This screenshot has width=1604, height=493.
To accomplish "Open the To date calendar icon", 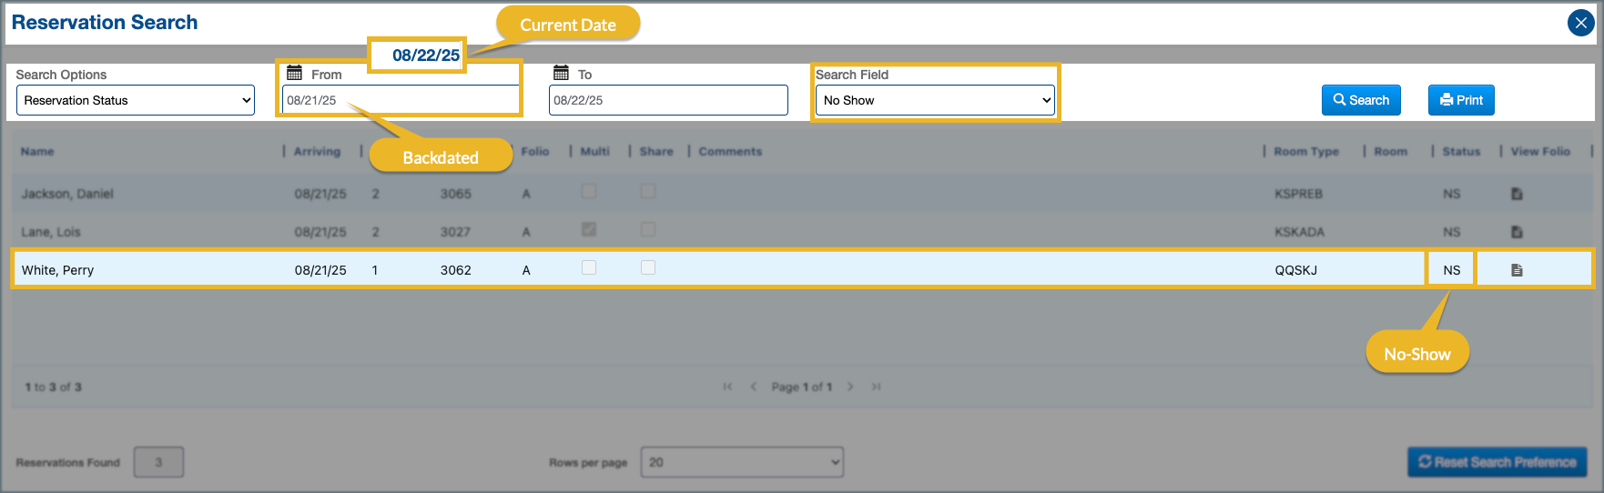I will [x=561, y=74].
